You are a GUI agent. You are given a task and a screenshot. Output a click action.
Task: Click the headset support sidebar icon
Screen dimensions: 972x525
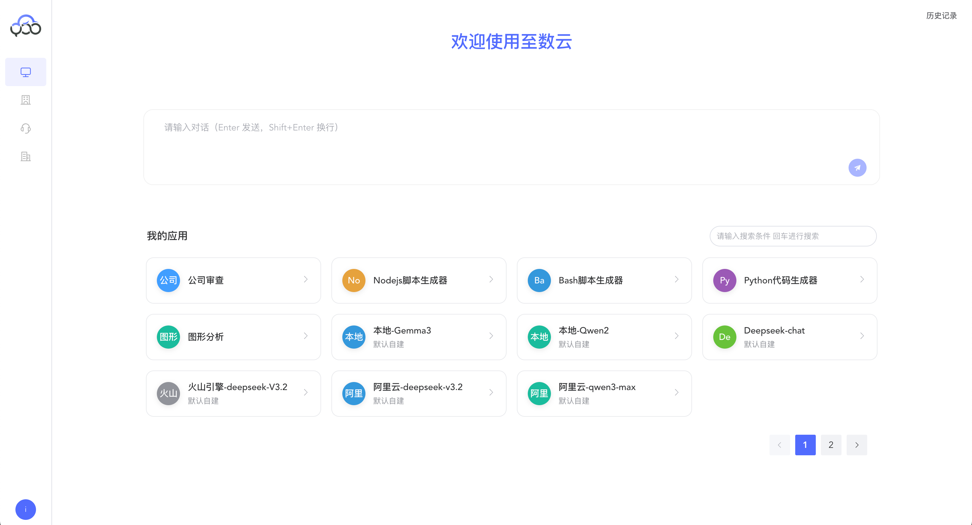[26, 128]
